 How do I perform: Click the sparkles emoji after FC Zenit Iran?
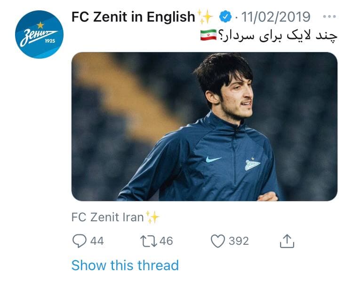152,218
